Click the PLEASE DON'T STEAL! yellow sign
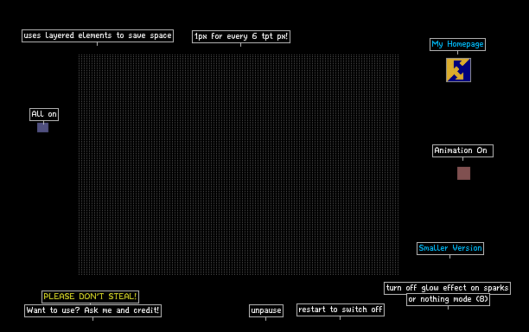Image resolution: width=529 pixels, height=332 pixels. [90, 297]
